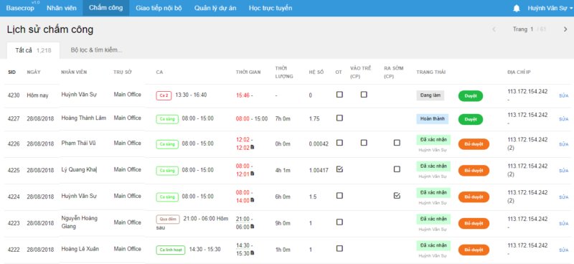The image size is (574, 264).
Task: Click the 0.00042 coefficient value
Action: point(319,144)
